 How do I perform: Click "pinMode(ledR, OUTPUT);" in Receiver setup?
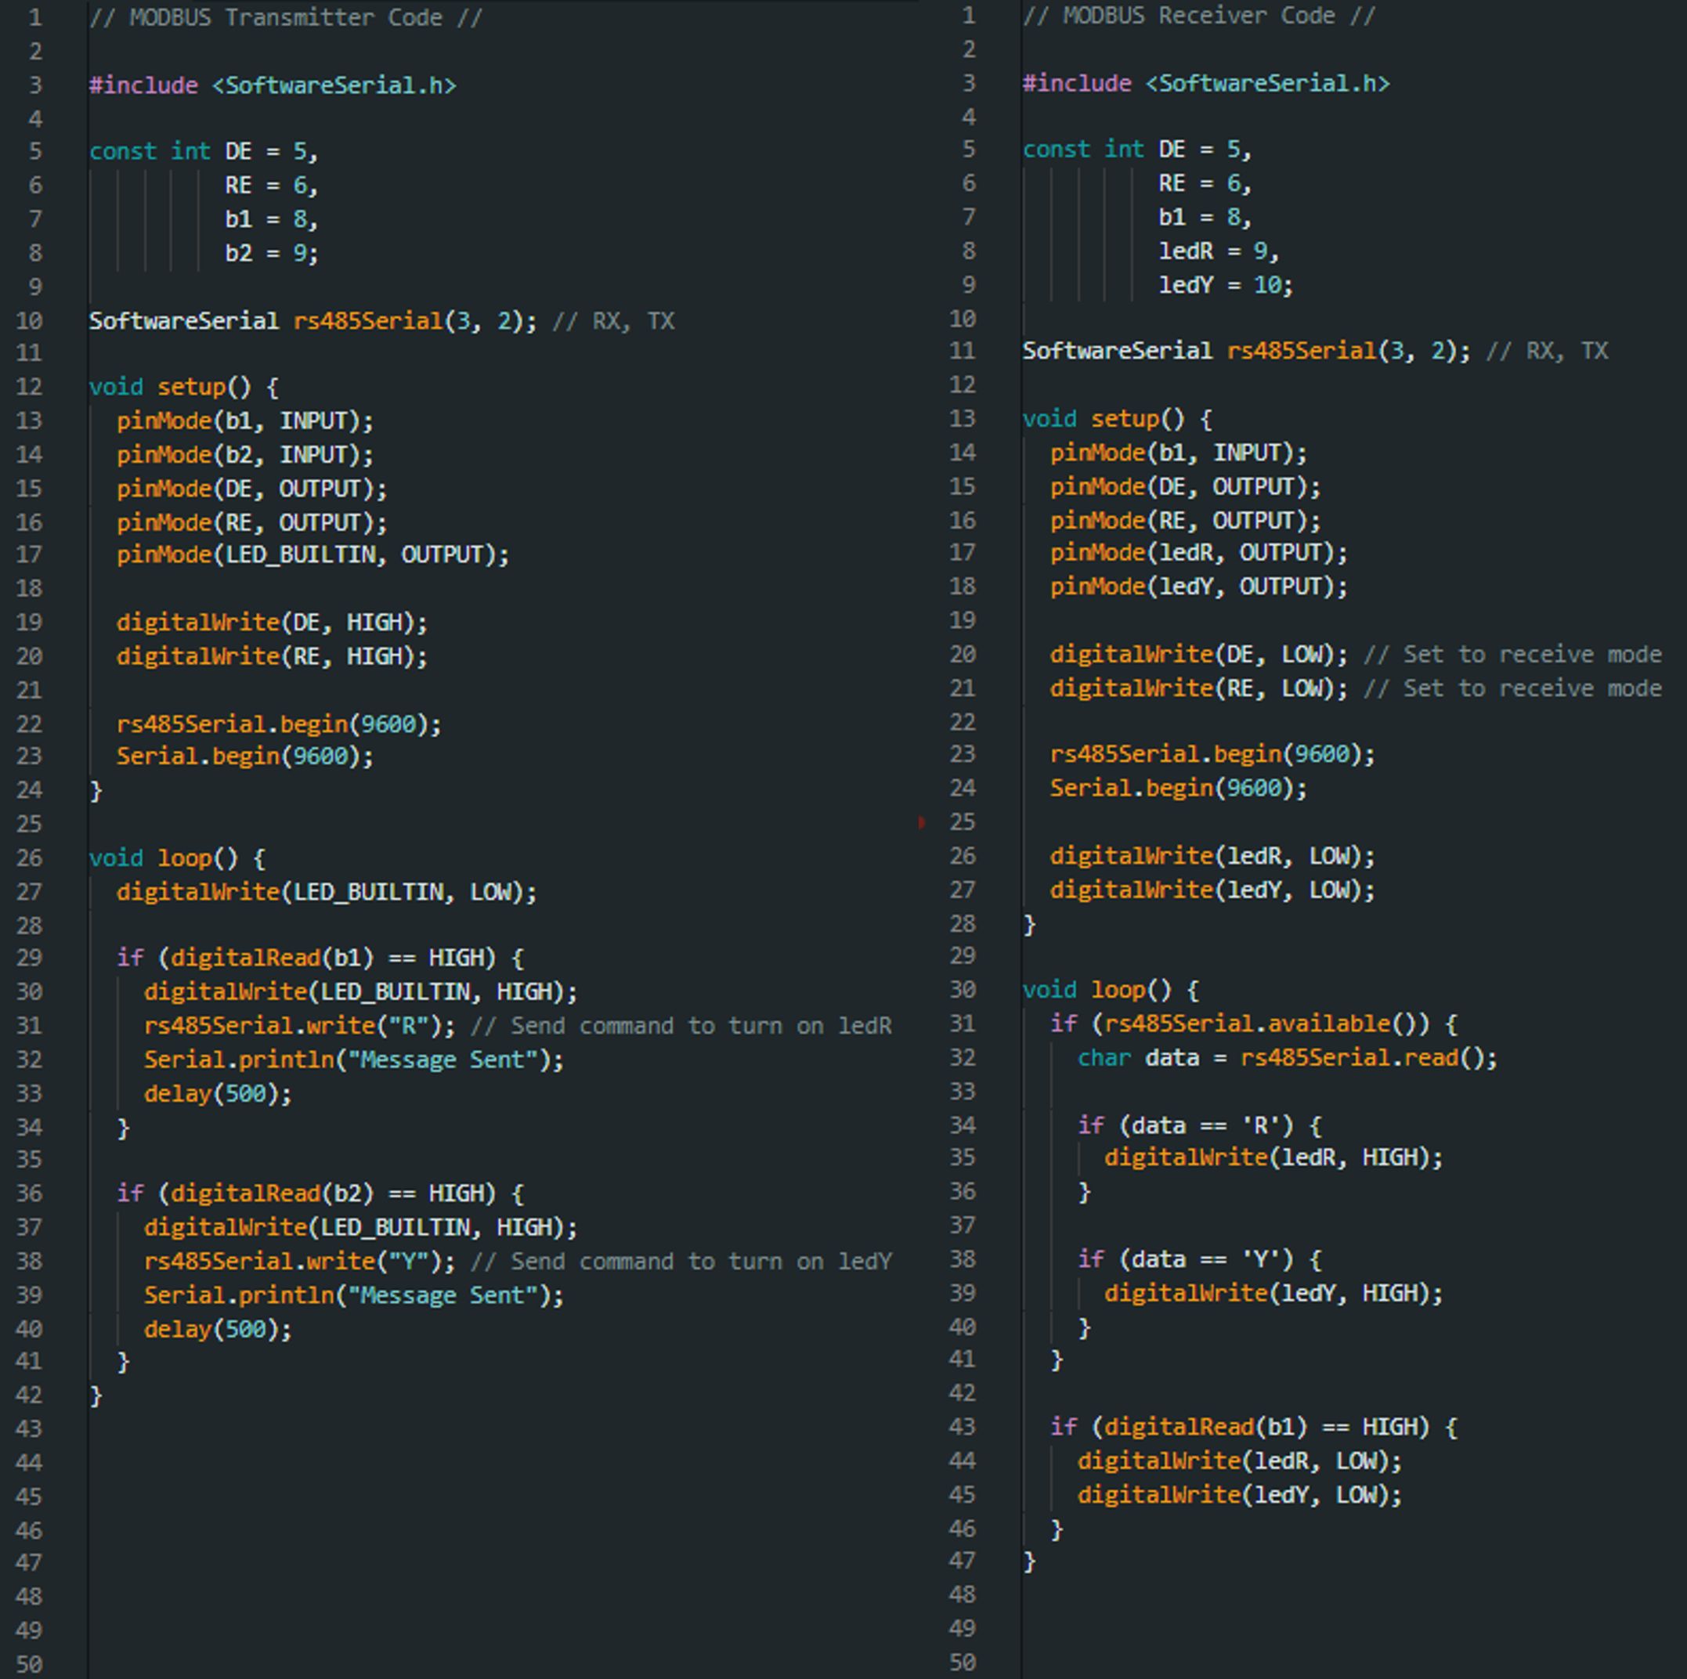pos(1198,553)
